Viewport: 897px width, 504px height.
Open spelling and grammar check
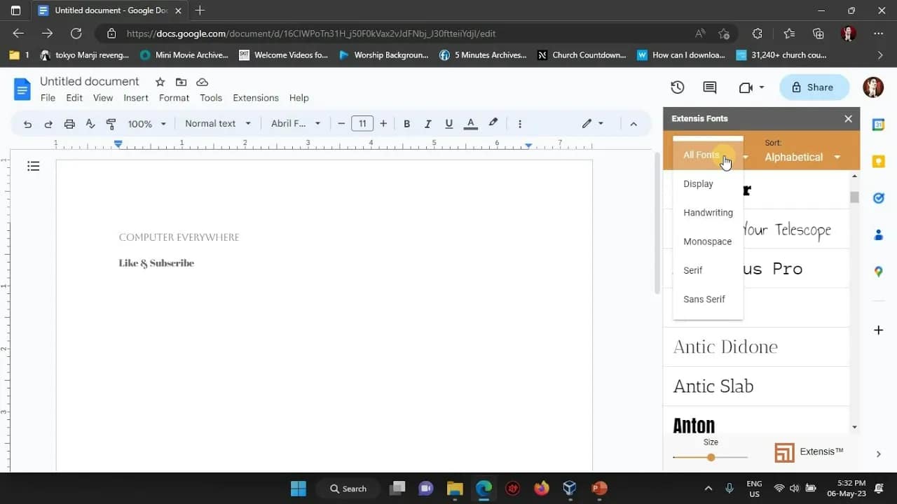tap(90, 123)
